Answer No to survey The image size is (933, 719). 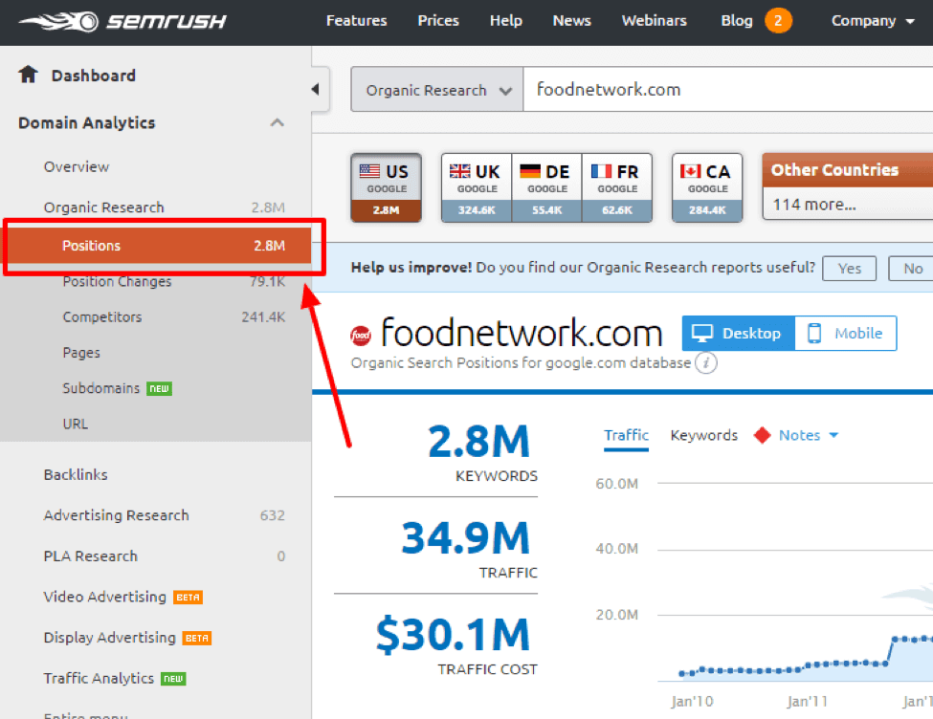click(913, 269)
